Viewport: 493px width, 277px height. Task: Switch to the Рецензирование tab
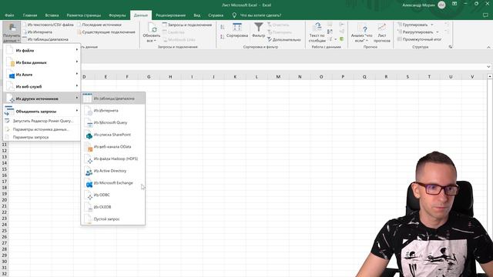[170, 15]
